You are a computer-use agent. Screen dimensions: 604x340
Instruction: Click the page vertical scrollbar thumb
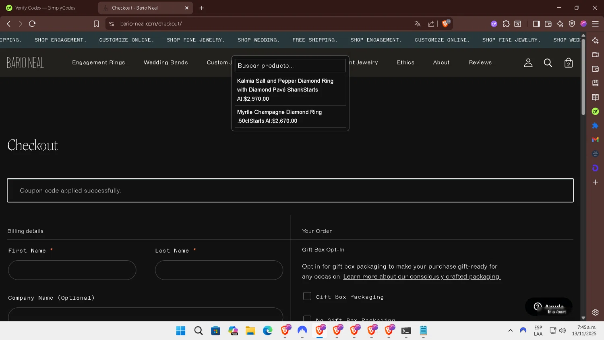[583, 77]
